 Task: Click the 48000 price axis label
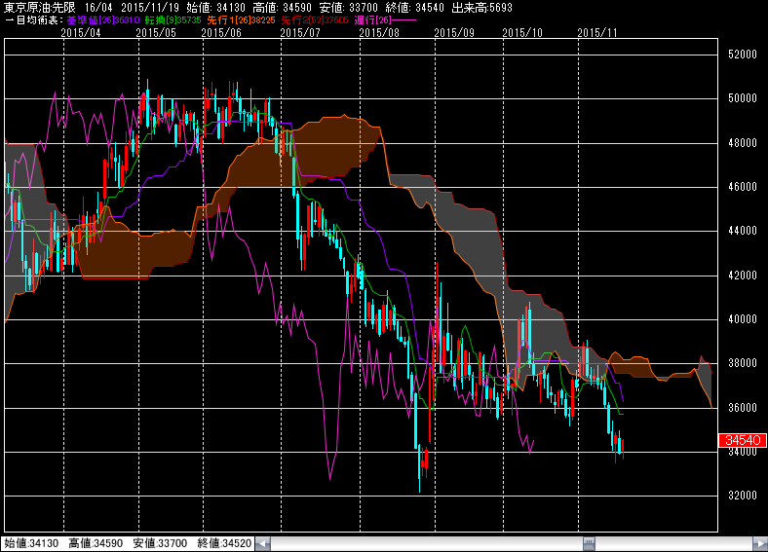(743, 142)
